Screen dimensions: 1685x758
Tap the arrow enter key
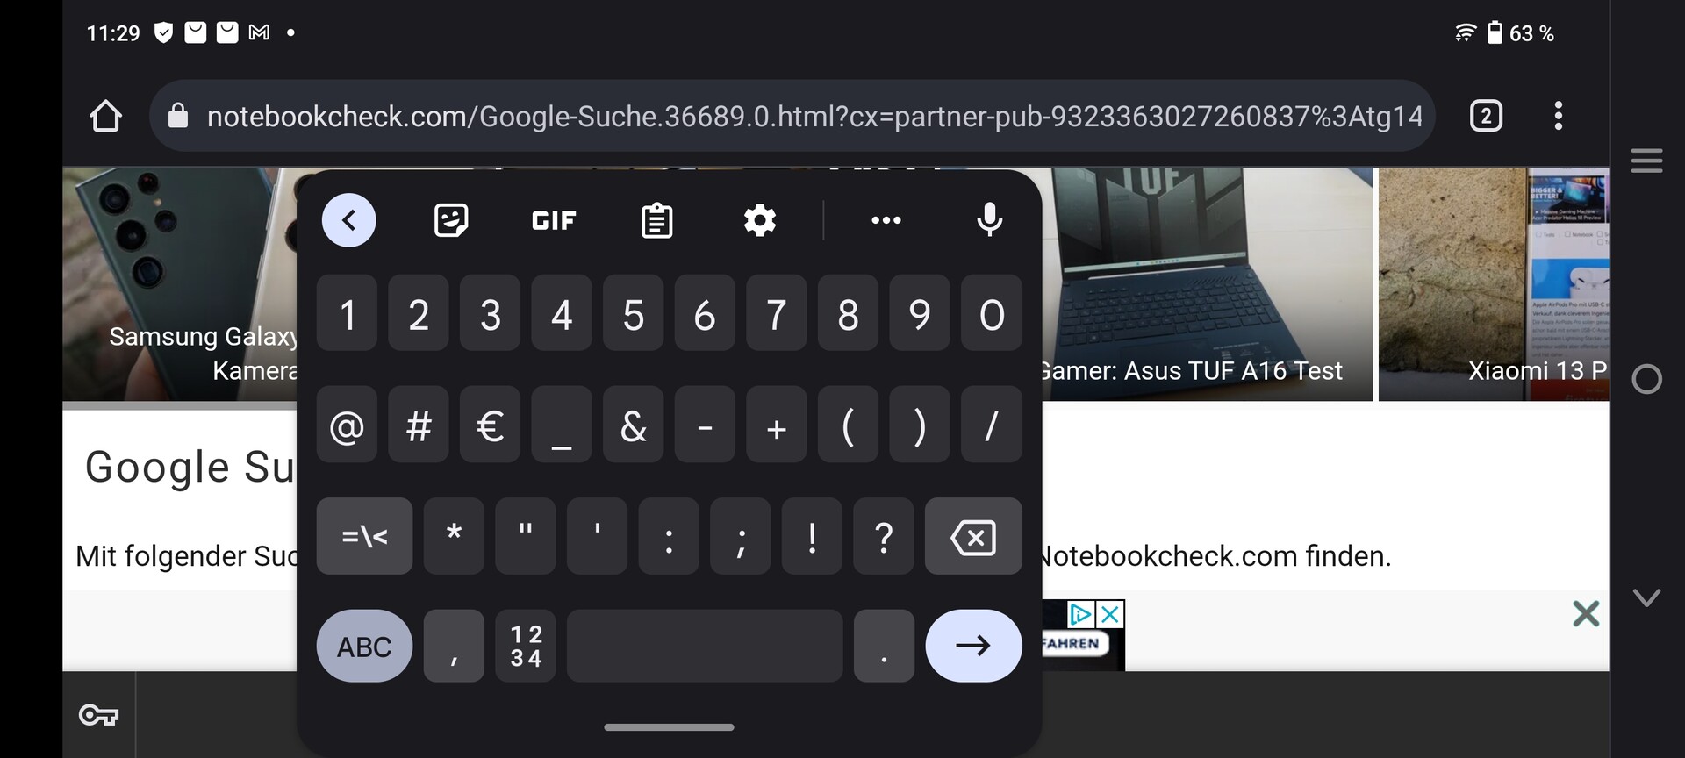click(x=973, y=647)
